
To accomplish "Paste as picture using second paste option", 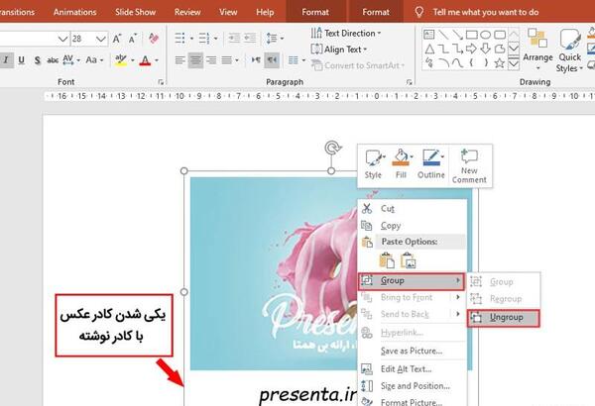I will click(408, 260).
